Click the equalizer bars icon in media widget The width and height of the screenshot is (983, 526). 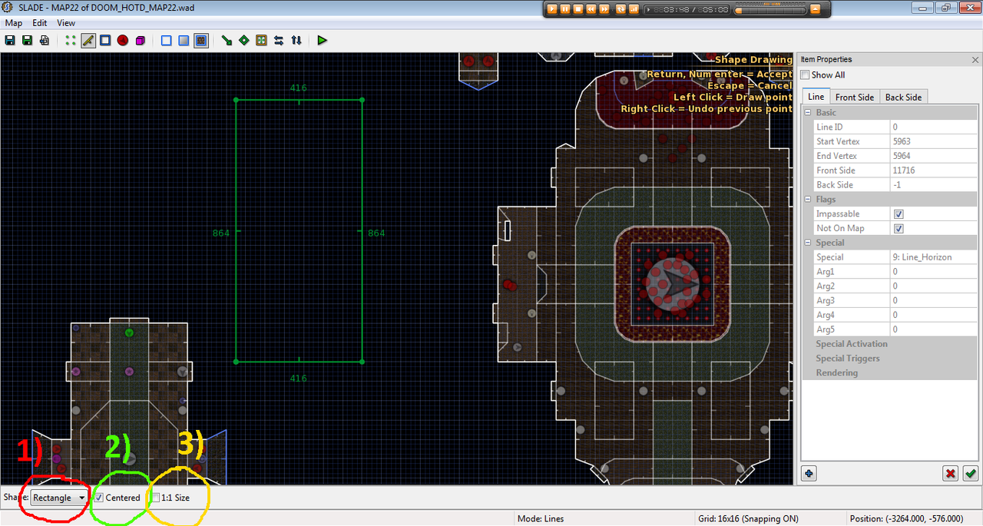pyautogui.click(x=634, y=9)
